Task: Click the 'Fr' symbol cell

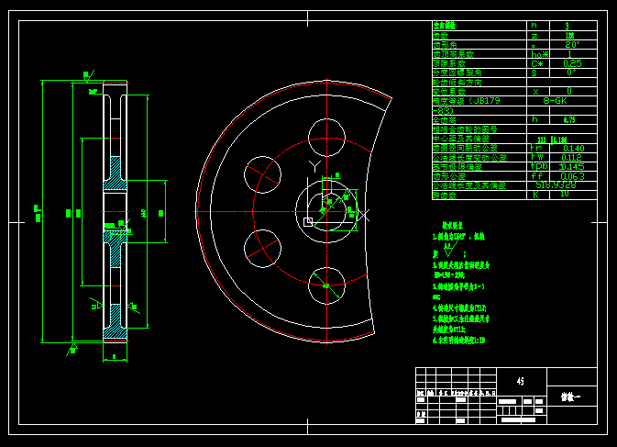Action: click(x=536, y=148)
